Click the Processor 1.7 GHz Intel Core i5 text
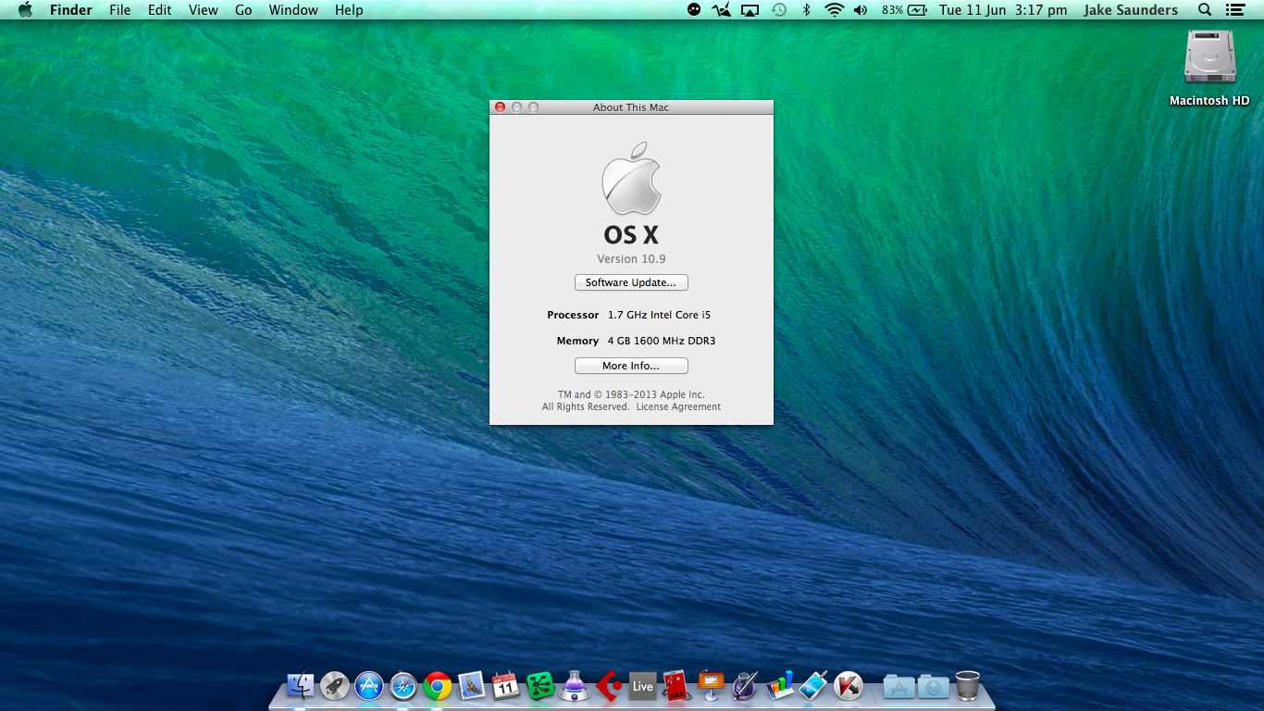This screenshot has width=1264, height=711. click(629, 315)
